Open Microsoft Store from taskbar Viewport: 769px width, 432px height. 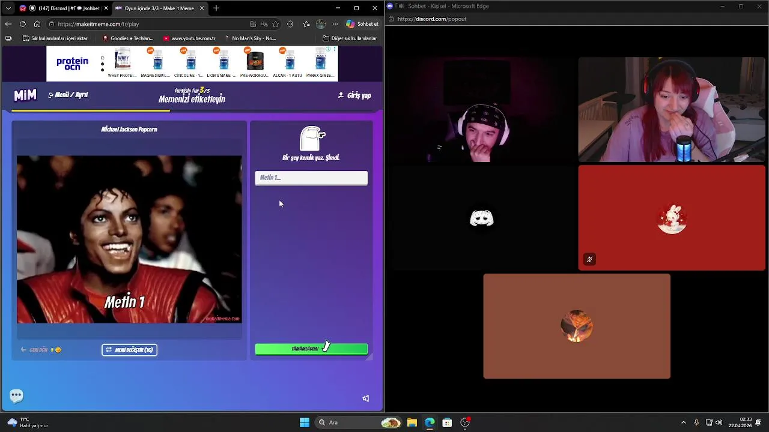(x=447, y=422)
